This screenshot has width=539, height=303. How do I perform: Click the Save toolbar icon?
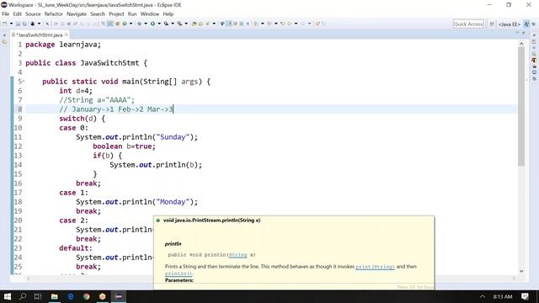18,24
